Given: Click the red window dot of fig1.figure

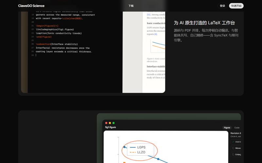Looking at the screenshot, I should [x=106, y=123].
